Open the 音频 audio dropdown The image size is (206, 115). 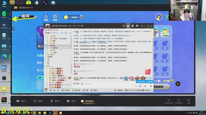[x=55, y=101]
